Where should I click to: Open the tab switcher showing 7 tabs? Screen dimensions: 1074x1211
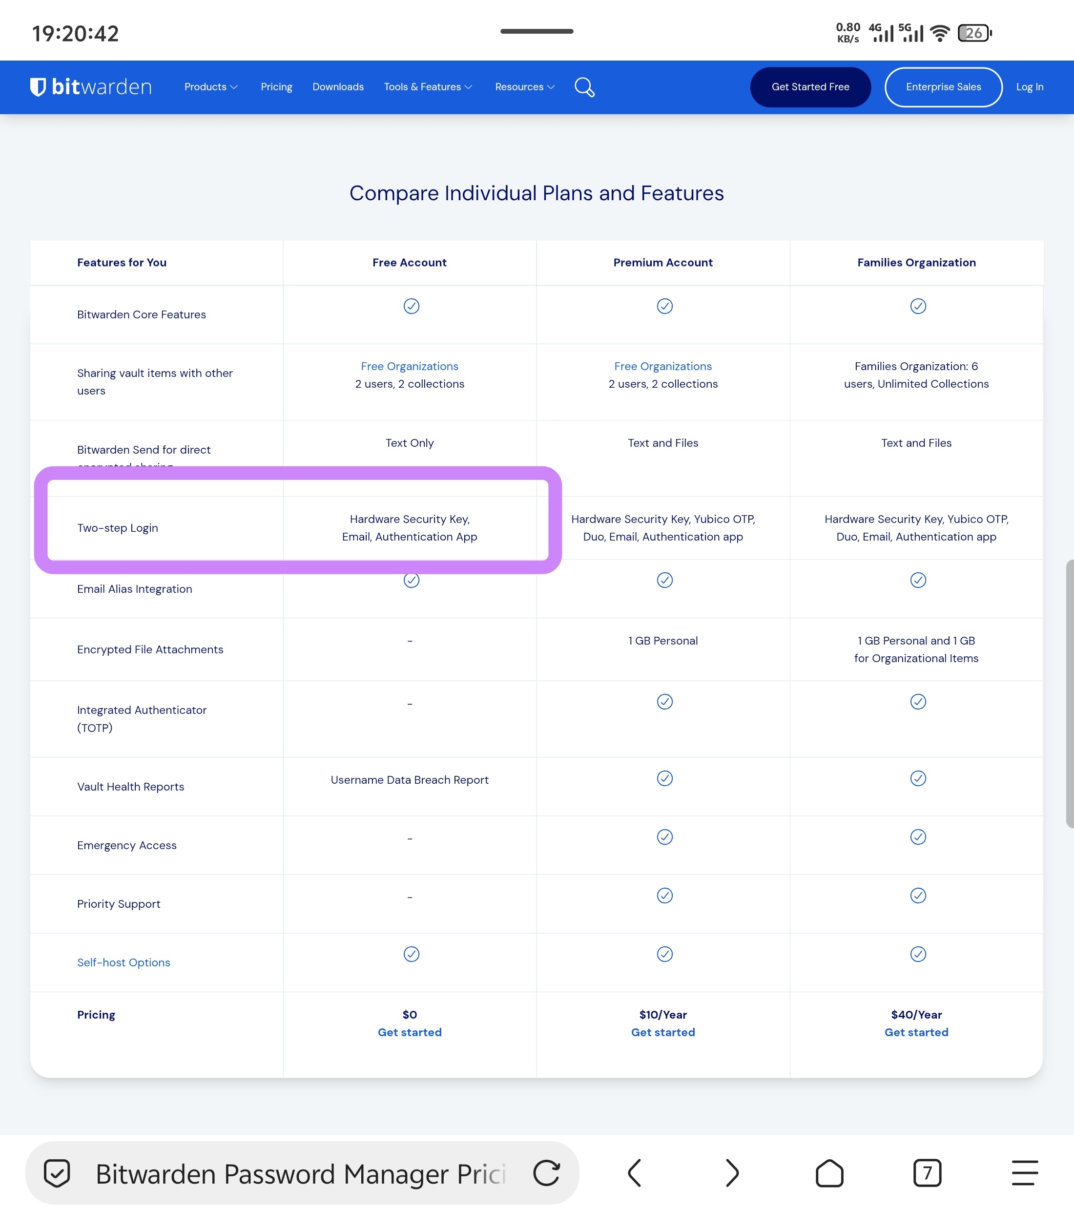tap(927, 1173)
